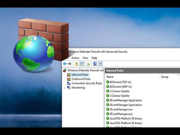Select the second CCleaner Update rule
The height and width of the screenshot is (135, 180).
tap(120, 96)
